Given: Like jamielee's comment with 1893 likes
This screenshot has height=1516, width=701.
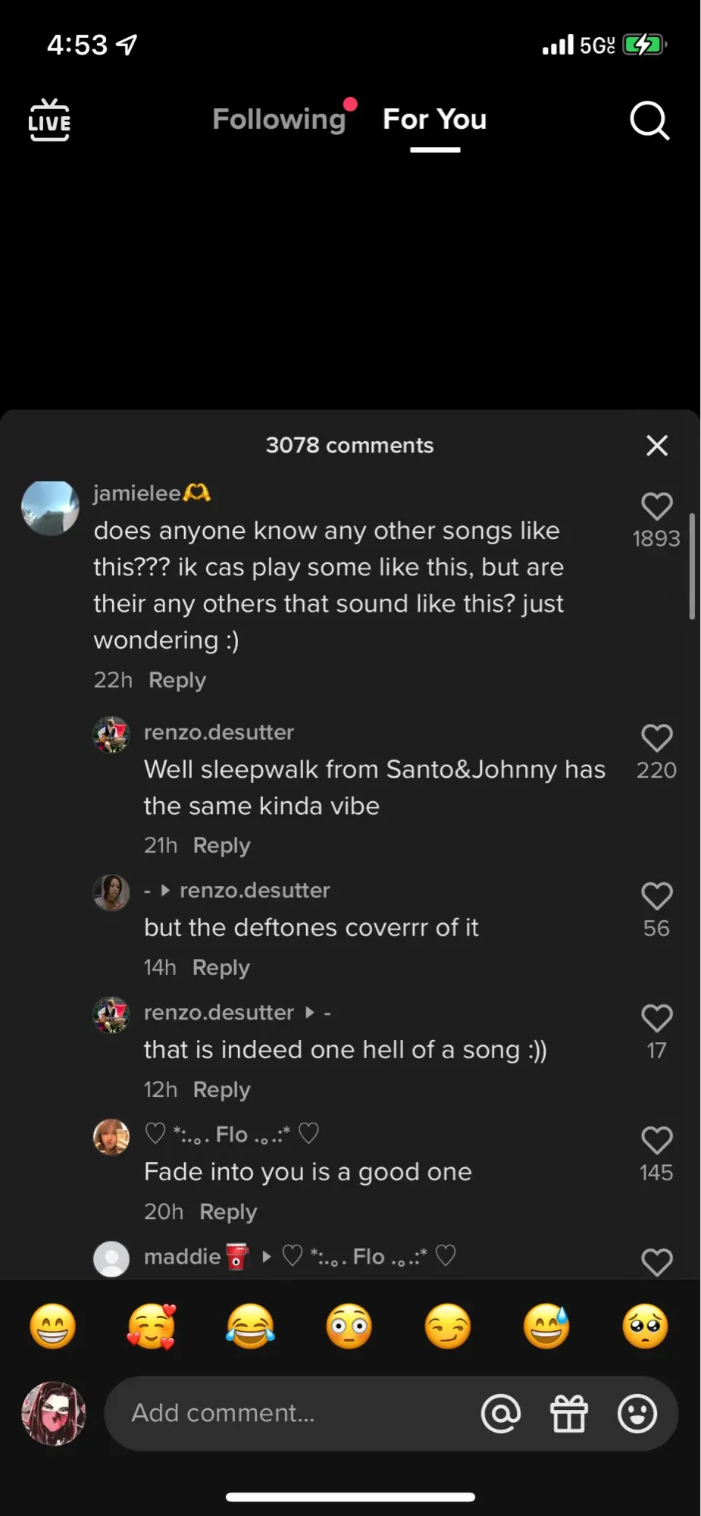Looking at the screenshot, I should pos(656,506).
